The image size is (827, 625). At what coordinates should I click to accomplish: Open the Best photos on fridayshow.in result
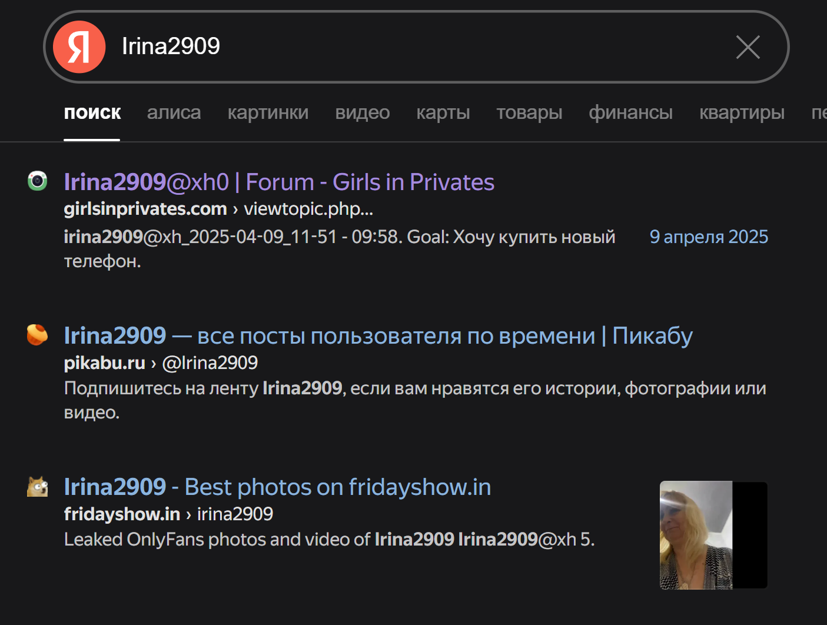coord(277,487)
